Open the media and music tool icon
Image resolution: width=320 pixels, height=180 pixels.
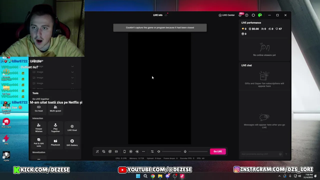click(104, 151)
